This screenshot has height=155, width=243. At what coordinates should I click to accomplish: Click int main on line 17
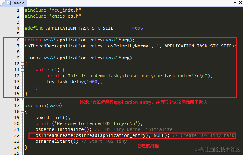[43, 106]
